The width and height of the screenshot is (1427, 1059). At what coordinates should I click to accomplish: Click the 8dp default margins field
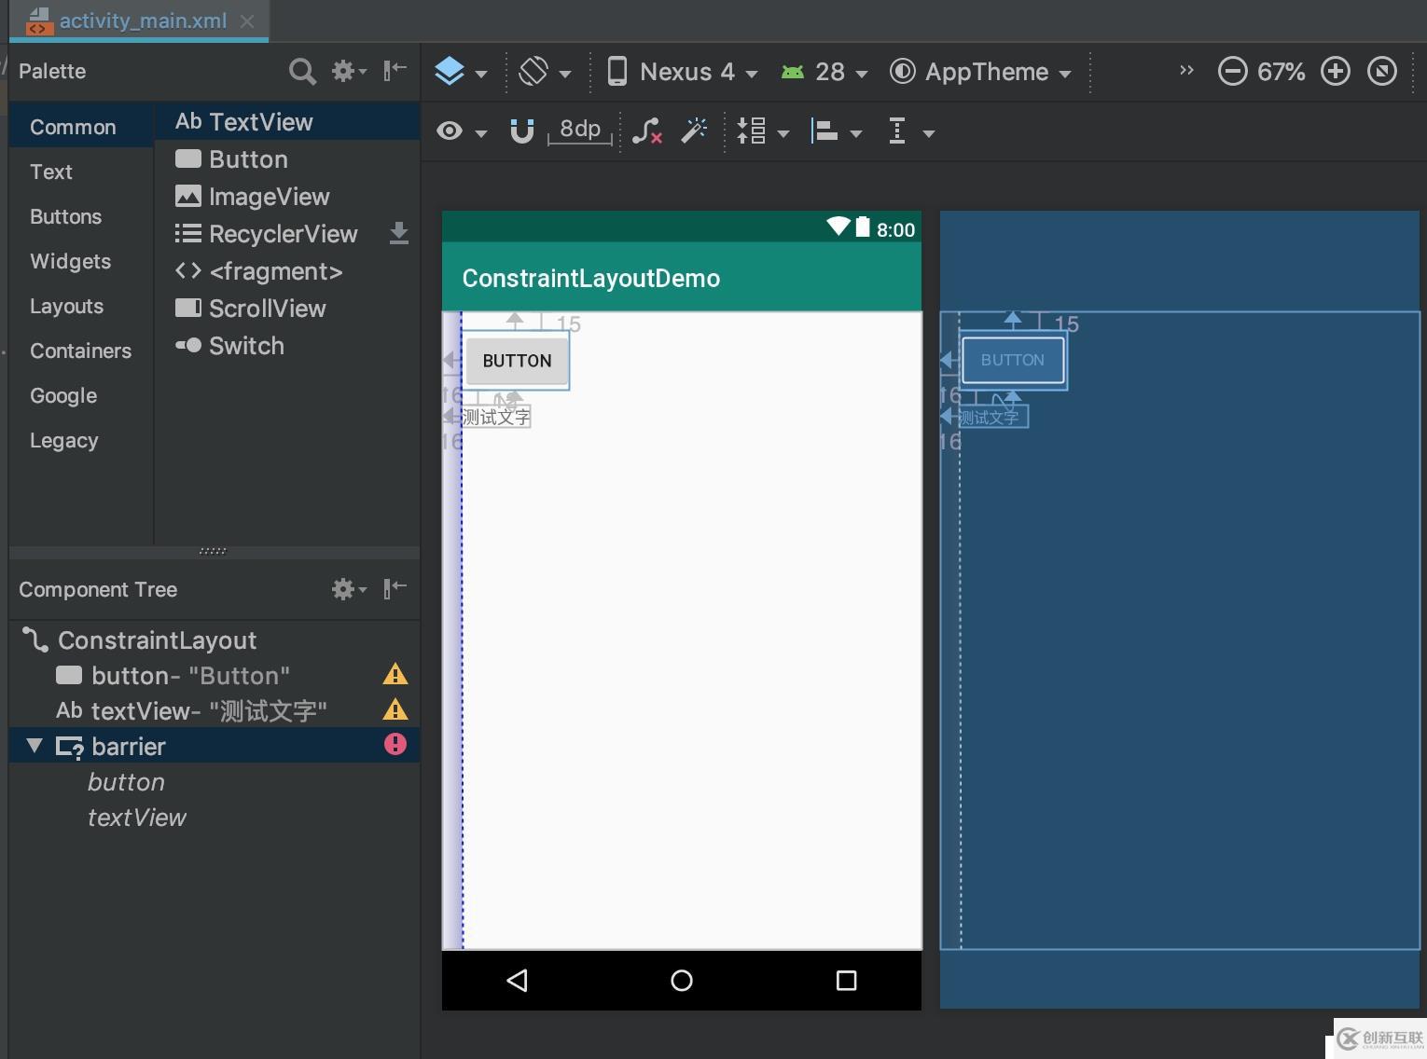(580, 130)
